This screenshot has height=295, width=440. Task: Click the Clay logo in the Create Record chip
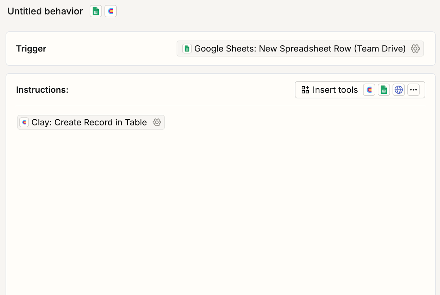tap(24, 122)
